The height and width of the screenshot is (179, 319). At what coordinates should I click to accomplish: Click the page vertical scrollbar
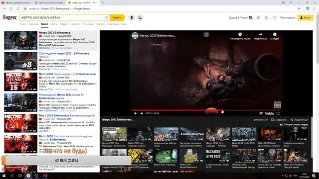[318, 39]
